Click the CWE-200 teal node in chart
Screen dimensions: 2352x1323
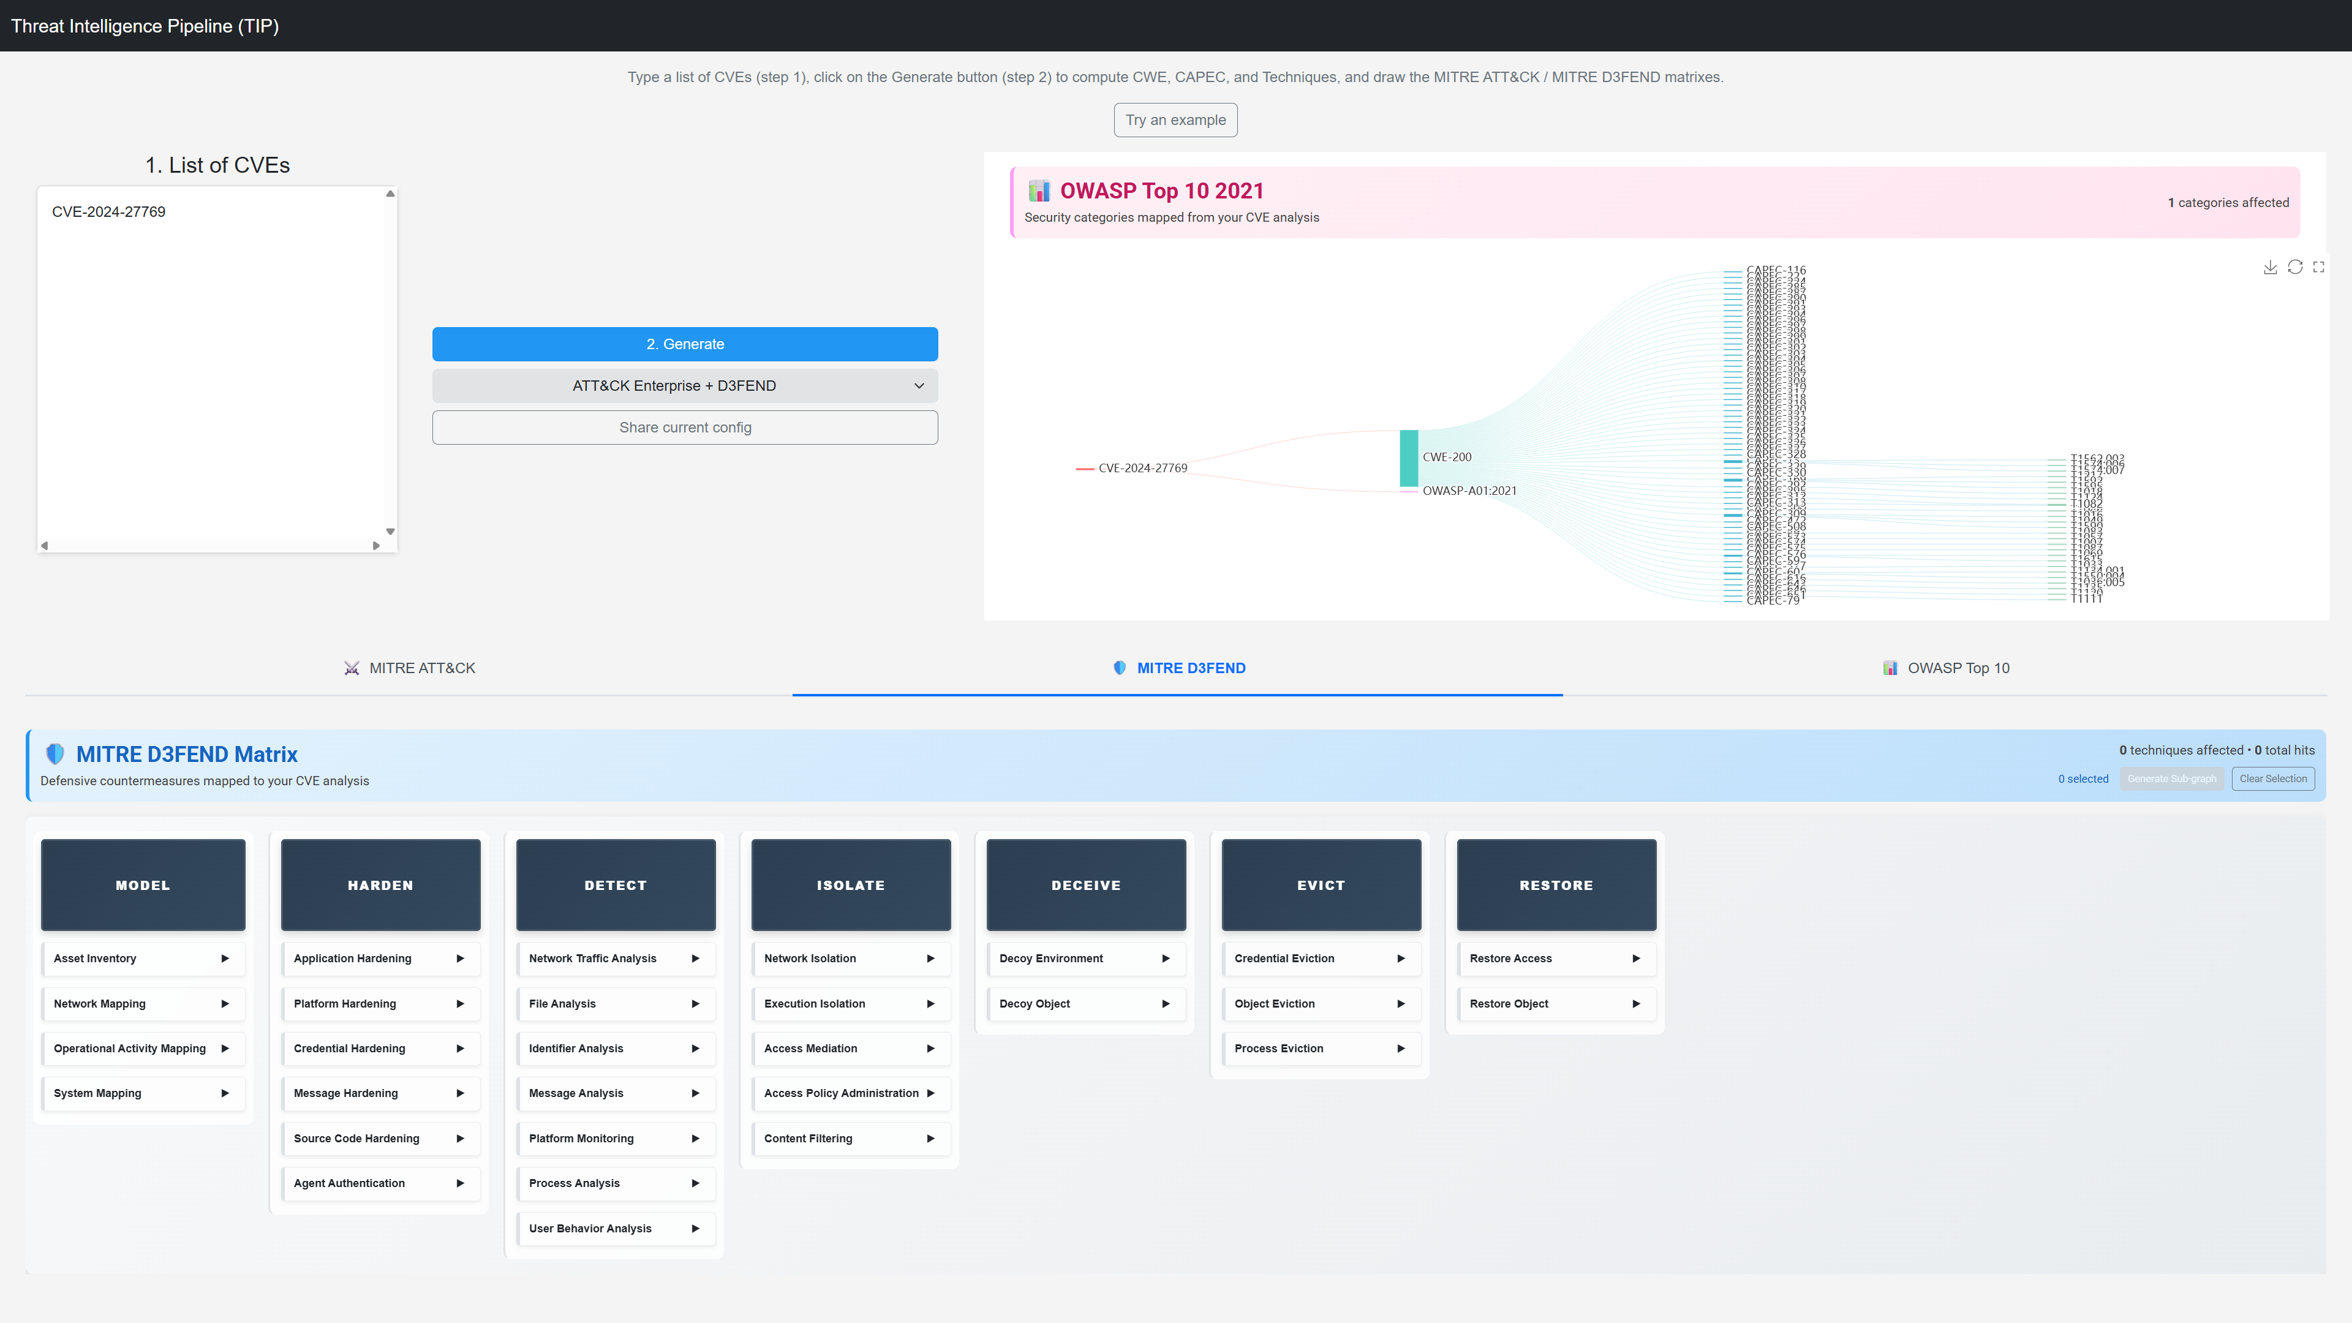(1409, 458)
